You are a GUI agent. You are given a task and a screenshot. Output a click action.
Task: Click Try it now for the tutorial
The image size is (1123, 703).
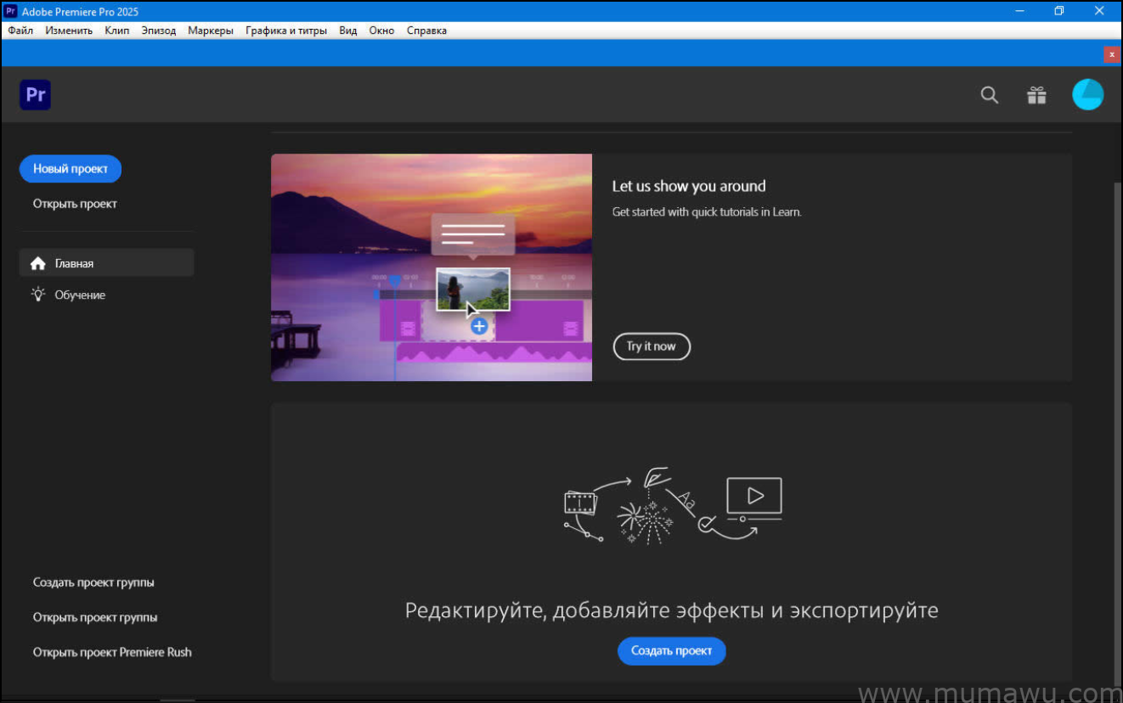click(x=652, y=346)
